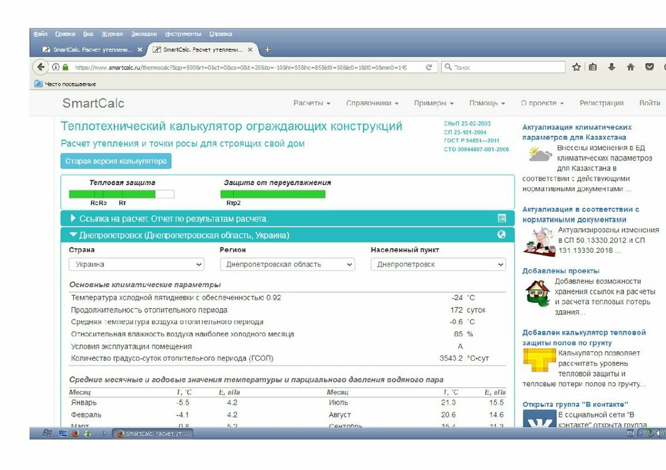
Task: Click the globe icon next to Днепропетровск
Action: coord(501,234)
